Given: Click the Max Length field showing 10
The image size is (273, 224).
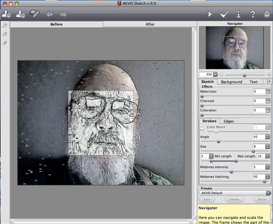Looking at the screenshot, I should [x=261, y=156].
